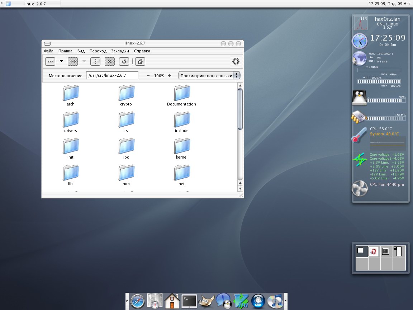Switch to the second workspace with red icon
The width and height of the screenshot is (413, 310).
pos(374,252)
